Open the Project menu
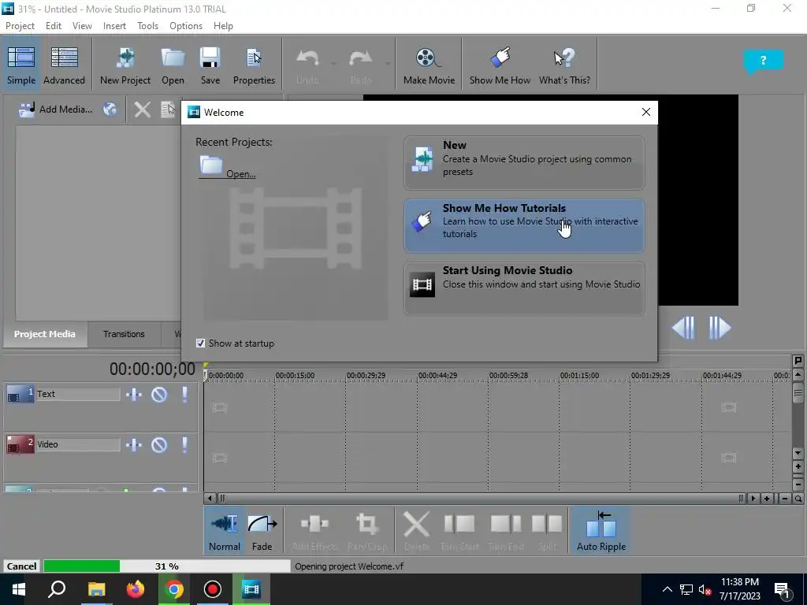Viewport: 807px width, 605px height. 20,26
